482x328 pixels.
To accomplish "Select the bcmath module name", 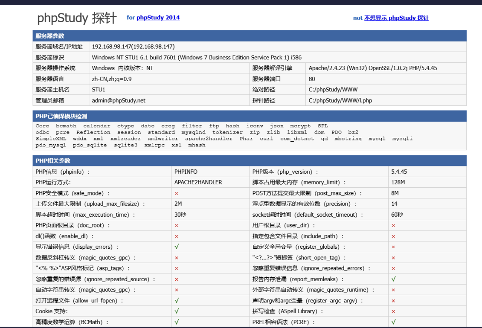I will (x=66, y=126).
